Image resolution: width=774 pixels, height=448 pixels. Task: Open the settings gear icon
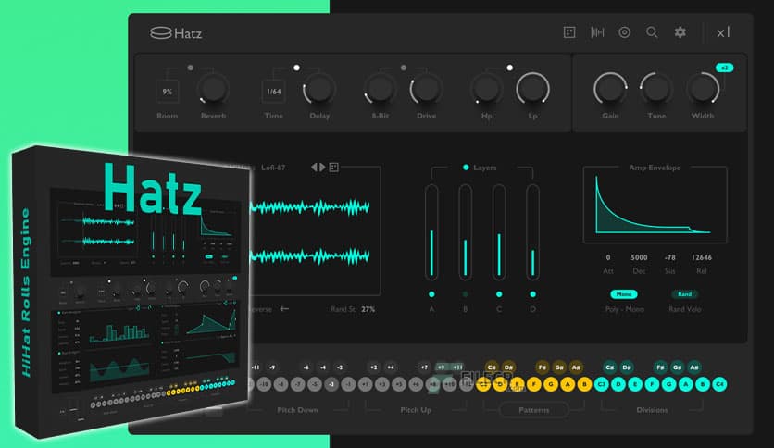coord(680,32)
